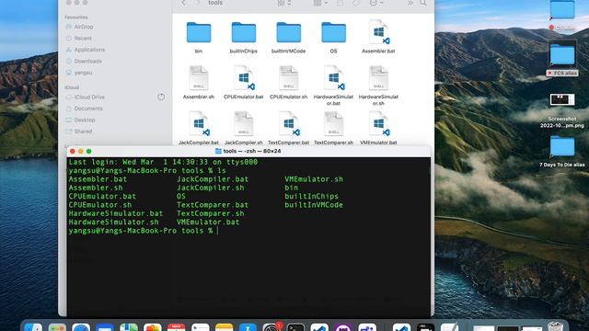Click 'VMEmulator.sh' in the Terminal listing
Image resolution: width=589 pixels, height=331 pixels.
[x=314, y=179]
